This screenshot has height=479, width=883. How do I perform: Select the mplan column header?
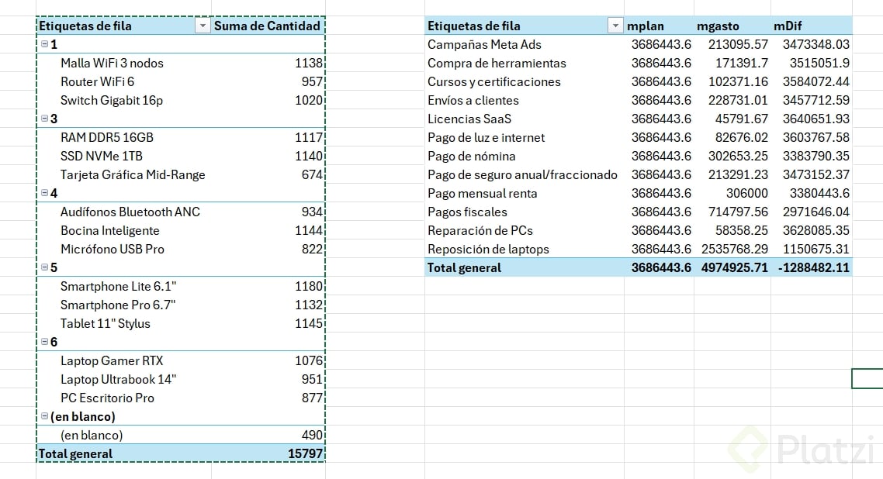pyautogui.click(x=646, y=26)
